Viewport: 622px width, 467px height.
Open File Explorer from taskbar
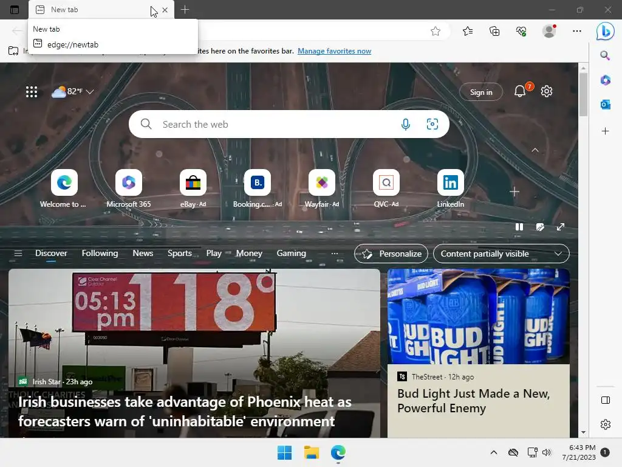(312, 452)
